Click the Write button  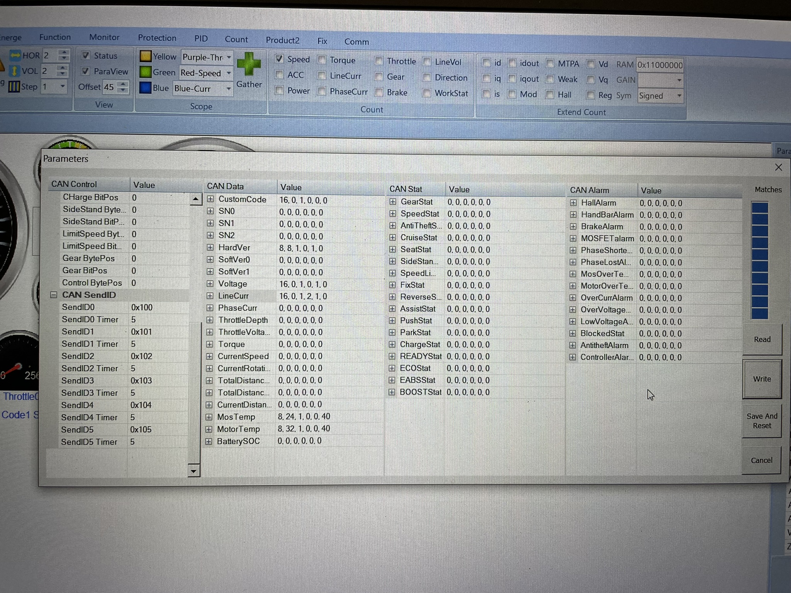(x=762, y=379)
